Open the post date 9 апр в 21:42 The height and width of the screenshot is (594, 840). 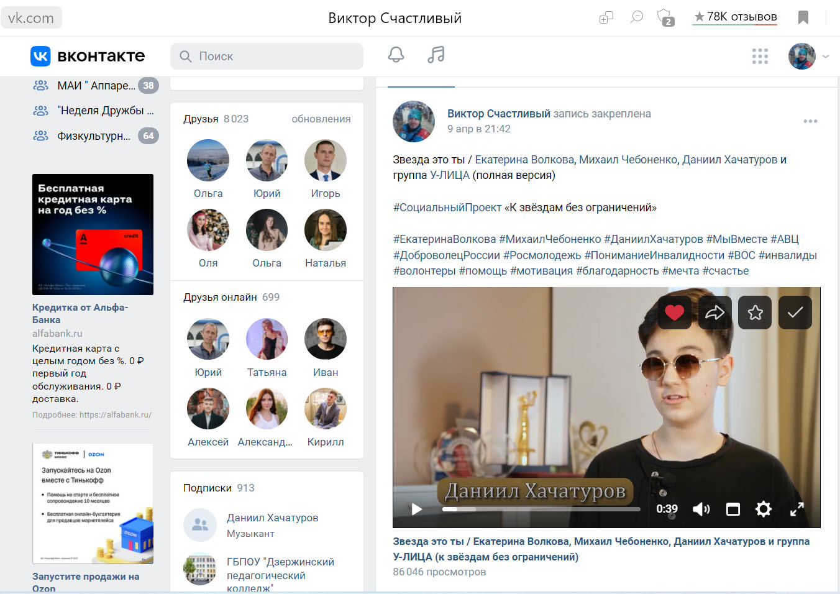[x=479, y=129]
